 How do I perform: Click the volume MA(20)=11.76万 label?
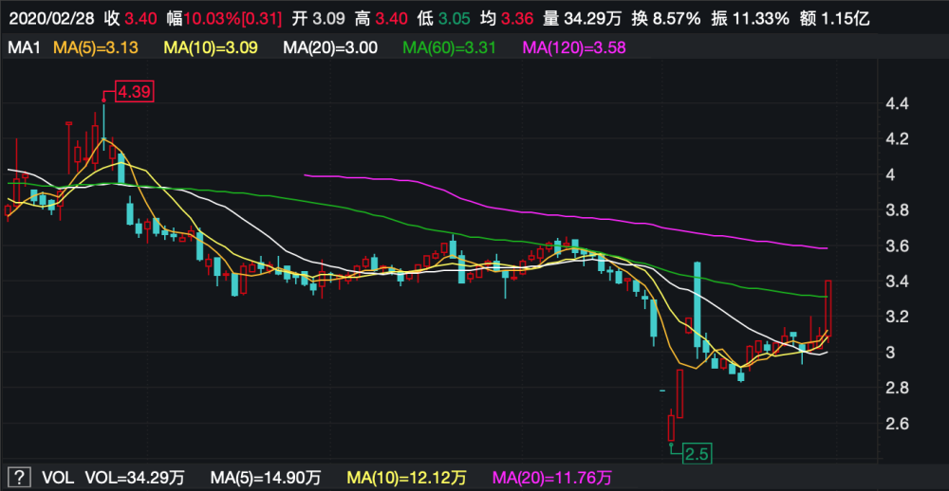pyautogui.click(x=552, y=477)
